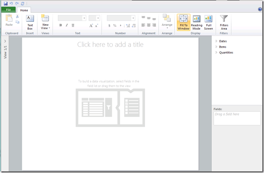Expand the Dates field group
Image resolution: width=264 pixels, height=173 pixels.
point(216,41)
